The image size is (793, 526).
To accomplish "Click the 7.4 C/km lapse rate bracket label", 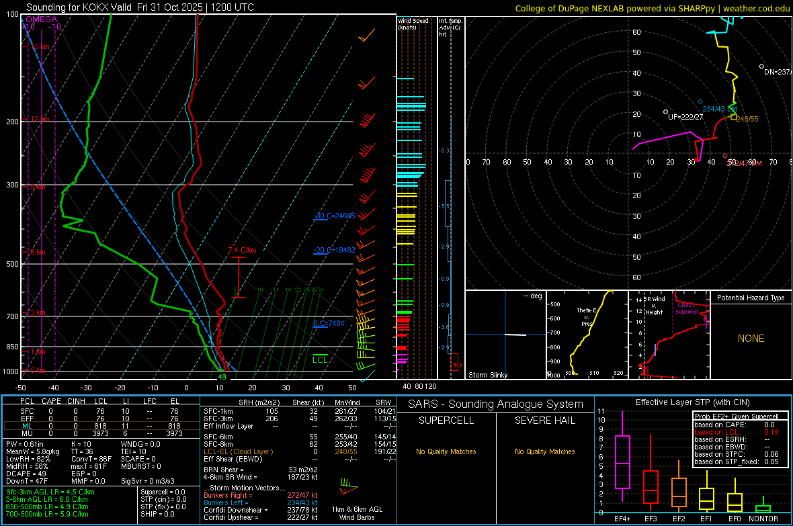I will click(242, 250).
